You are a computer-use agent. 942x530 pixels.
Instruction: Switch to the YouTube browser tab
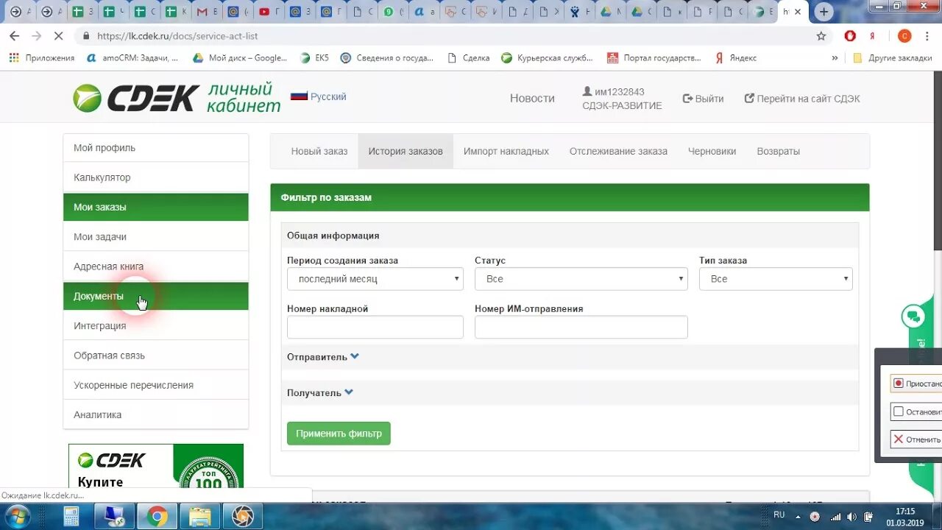pos(264,12)
